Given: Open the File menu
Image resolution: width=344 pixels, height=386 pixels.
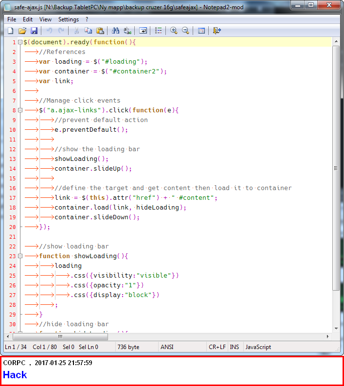Looking at the screenshot, I should tap(12, 19).
